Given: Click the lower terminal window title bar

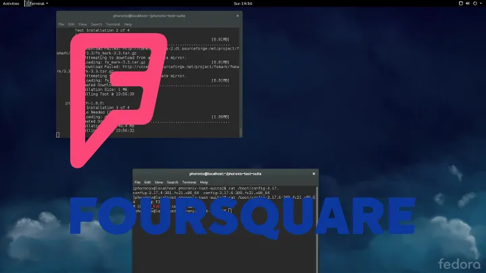Looking at the screenshot, I should point(225,174).
